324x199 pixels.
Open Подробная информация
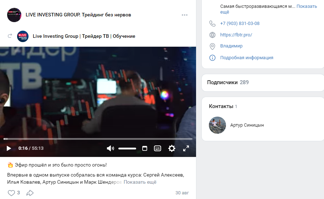[247, 58]
